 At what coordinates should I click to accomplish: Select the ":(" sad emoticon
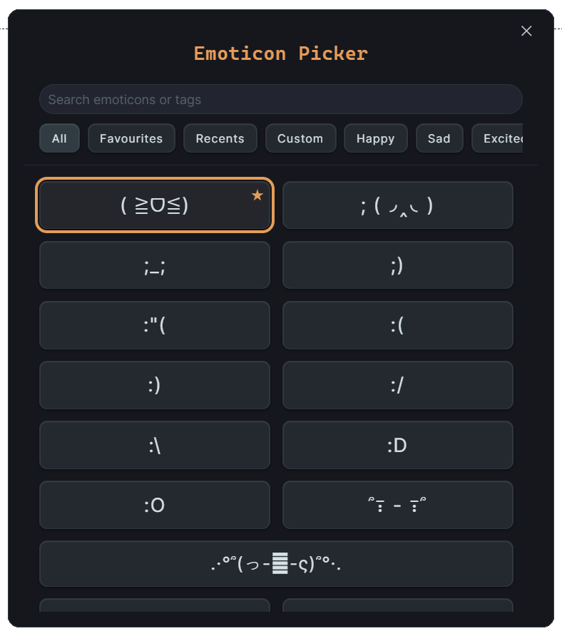397,325
